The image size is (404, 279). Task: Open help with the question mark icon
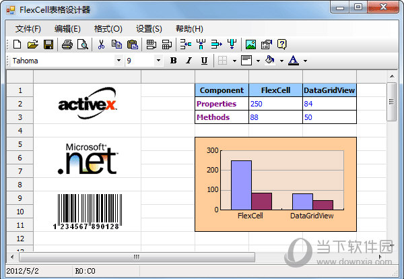pyautogui.click(x=282, y=44)
